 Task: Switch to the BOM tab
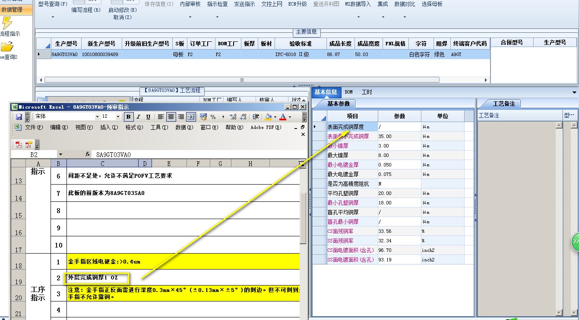[348, 92]
